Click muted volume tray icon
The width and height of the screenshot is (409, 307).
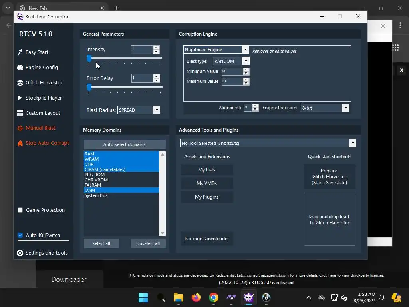pos(344,297)
